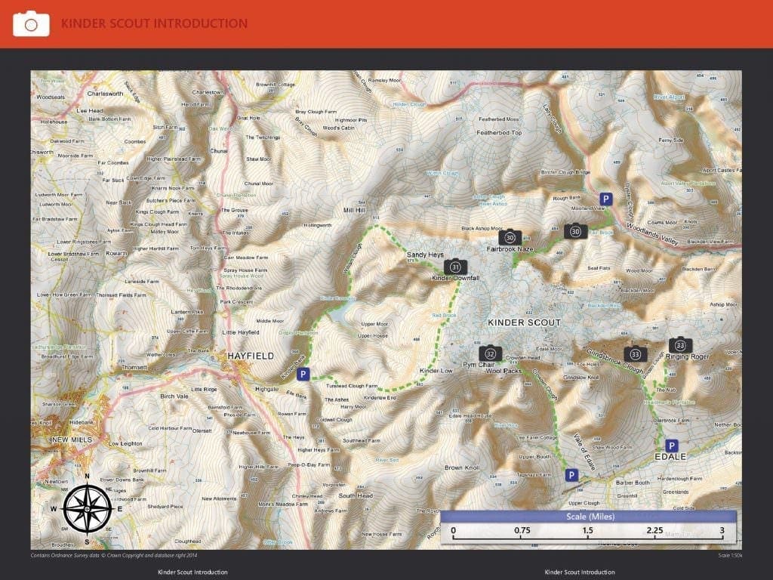Click the camera icon in the orange header
The height and width of the screenshot is (580, 773).
[x=31, y=23]
